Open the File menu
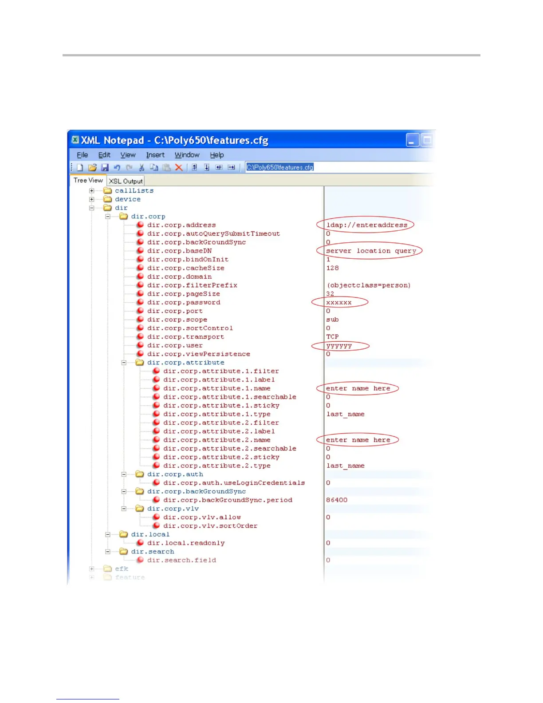This screenshot has width=543, height=703. pyautogui.click(x=83, y=155)
